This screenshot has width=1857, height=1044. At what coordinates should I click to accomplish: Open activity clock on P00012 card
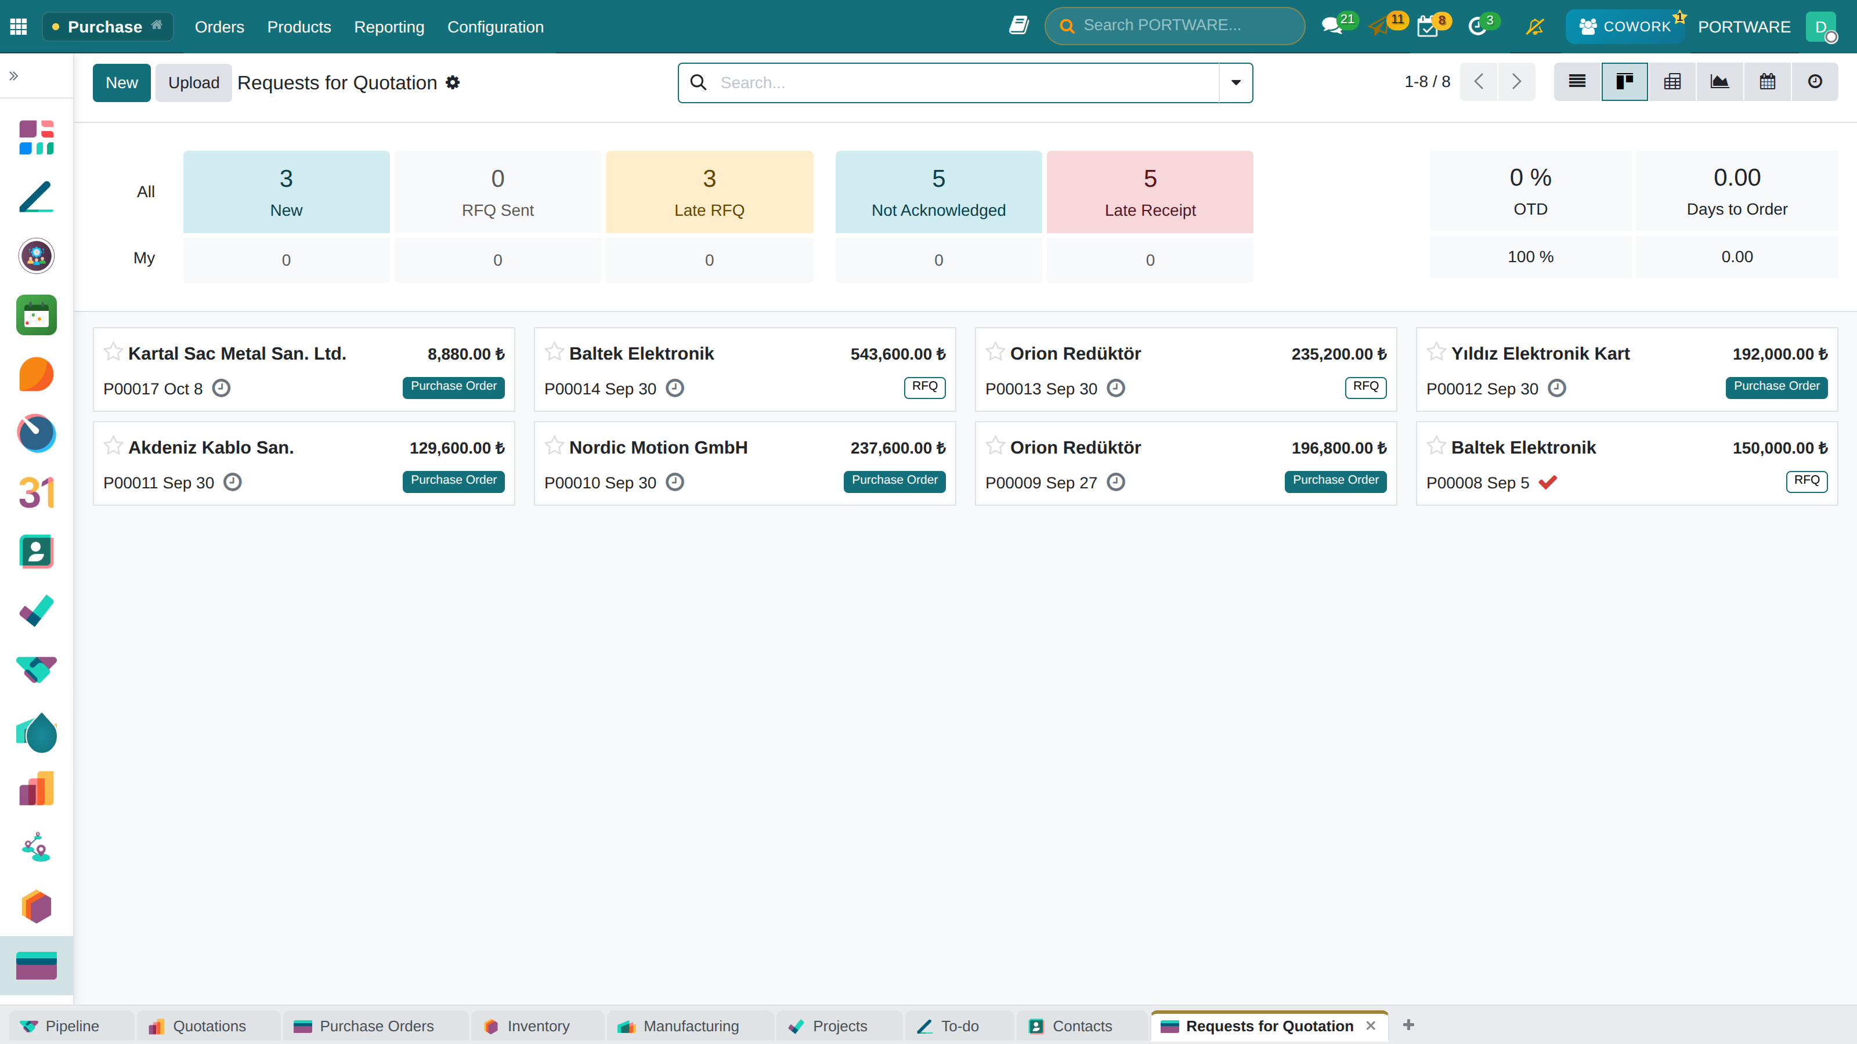click(1557, 389)
